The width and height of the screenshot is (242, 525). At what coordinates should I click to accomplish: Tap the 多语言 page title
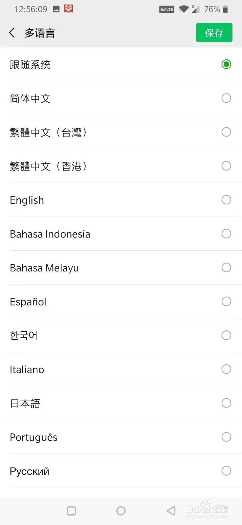pos(40,33)
